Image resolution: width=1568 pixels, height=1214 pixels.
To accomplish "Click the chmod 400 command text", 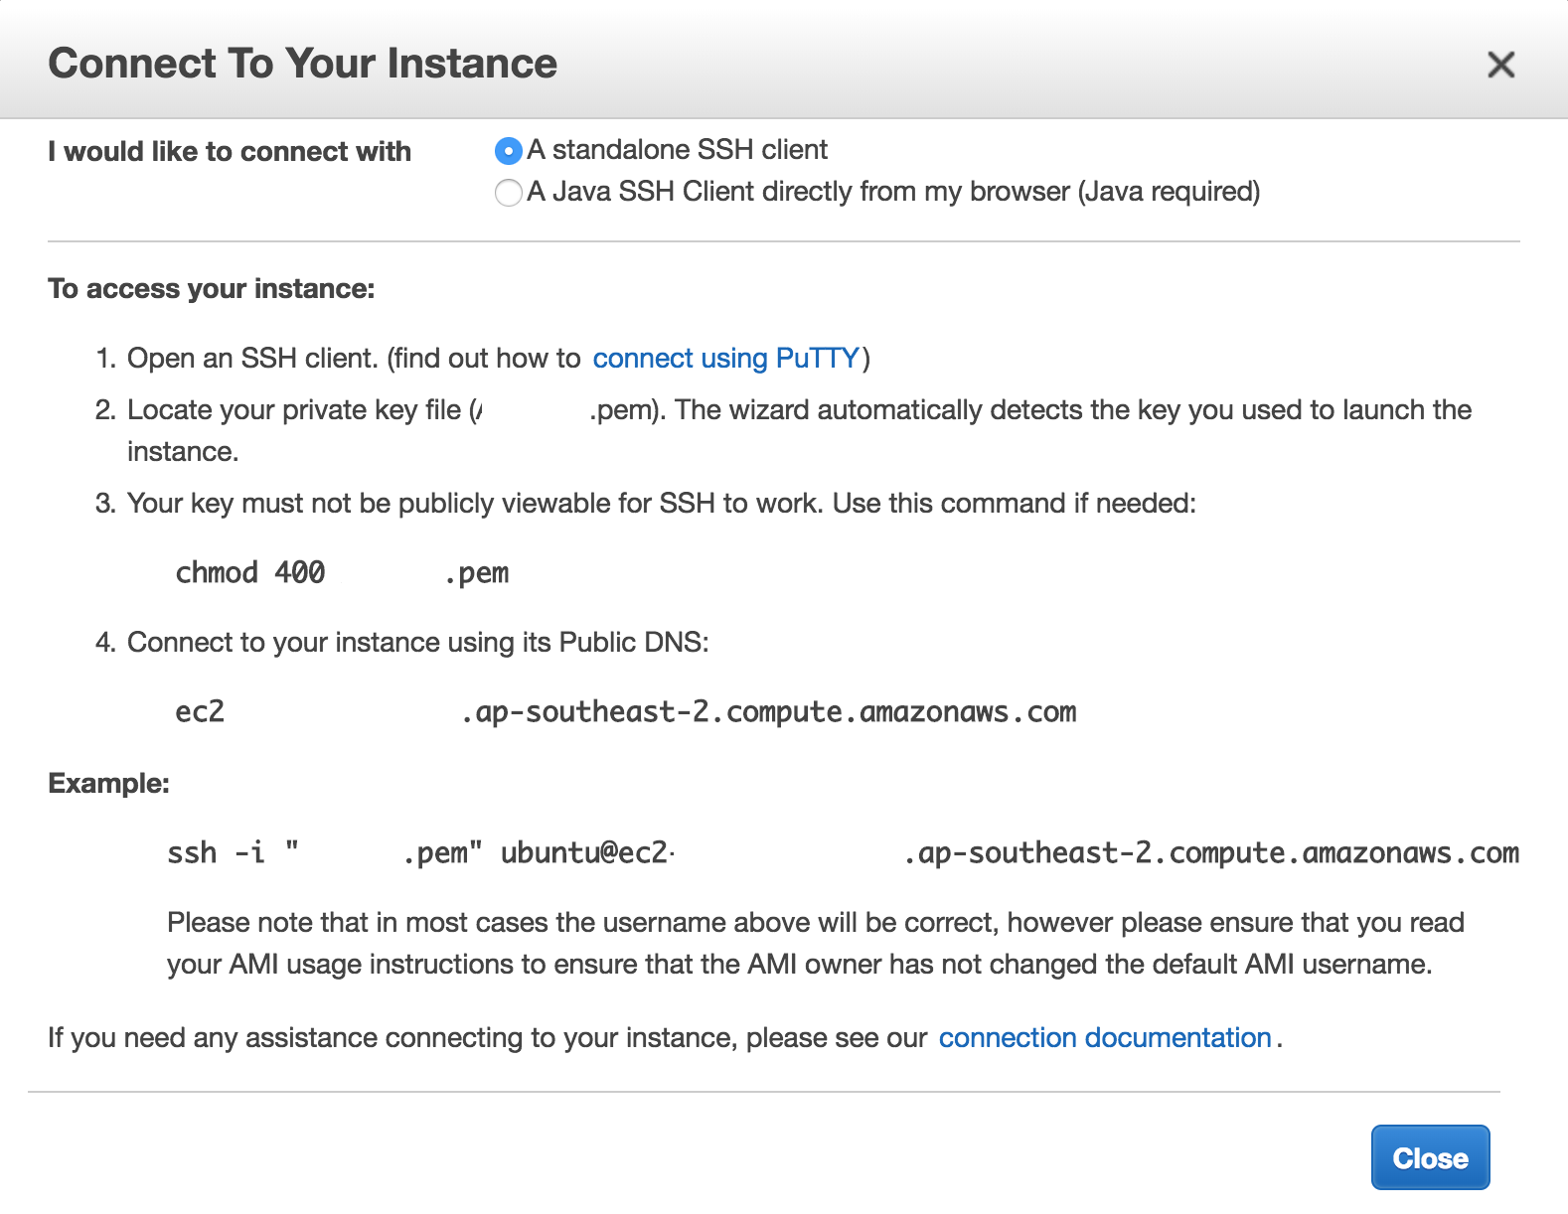I will click(x=249, y=573).
